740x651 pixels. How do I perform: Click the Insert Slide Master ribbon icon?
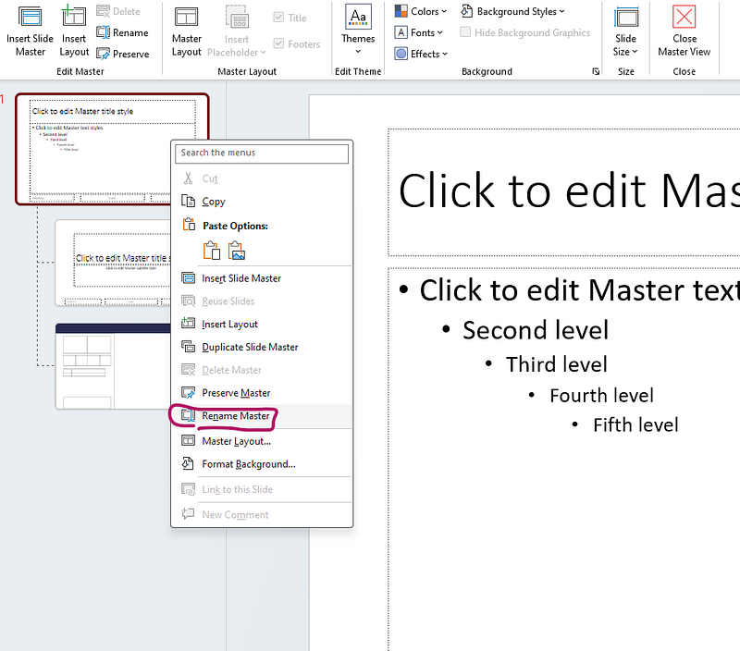point(30,17)
